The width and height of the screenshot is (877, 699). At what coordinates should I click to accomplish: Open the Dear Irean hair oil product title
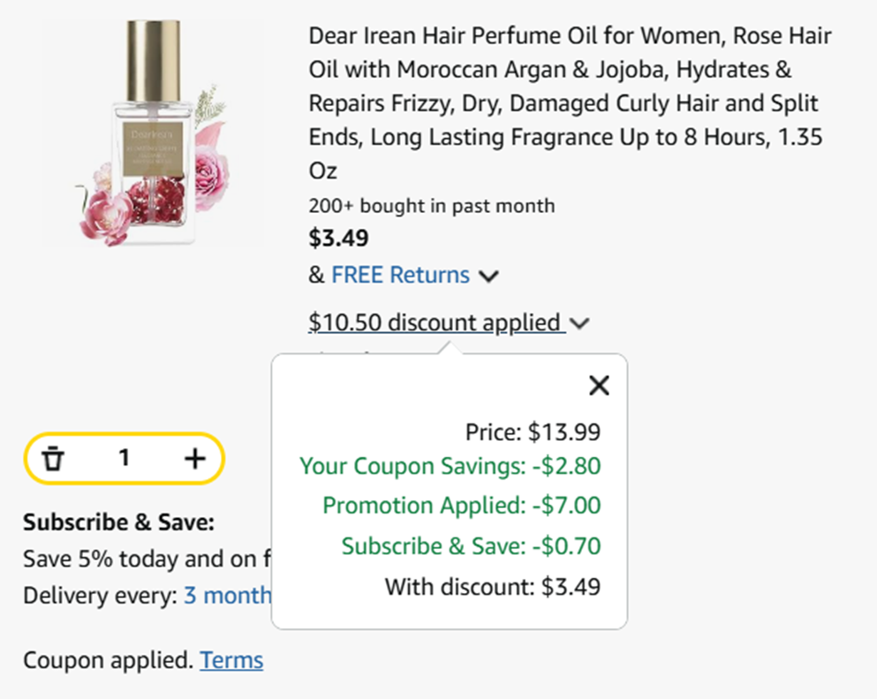[x=570, y=103]
